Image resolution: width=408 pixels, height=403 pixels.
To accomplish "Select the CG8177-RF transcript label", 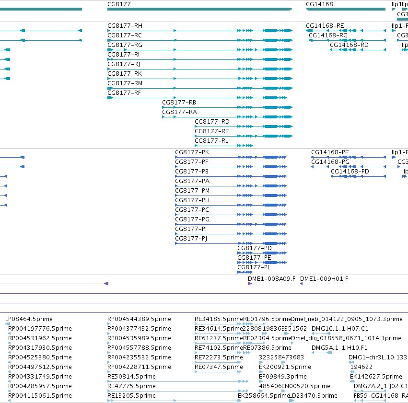I will pyautogui.click(x=124, y=93).
